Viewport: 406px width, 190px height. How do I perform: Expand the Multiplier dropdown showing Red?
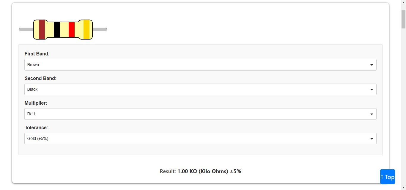(200, 114)
